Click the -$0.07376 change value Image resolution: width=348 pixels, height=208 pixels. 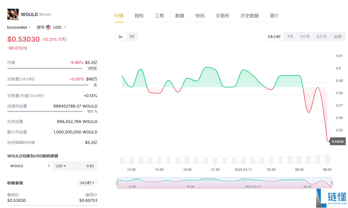(x=17, y=48)
